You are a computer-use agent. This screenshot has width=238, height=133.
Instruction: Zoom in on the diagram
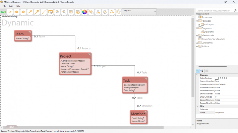click(x=57, y=12)
